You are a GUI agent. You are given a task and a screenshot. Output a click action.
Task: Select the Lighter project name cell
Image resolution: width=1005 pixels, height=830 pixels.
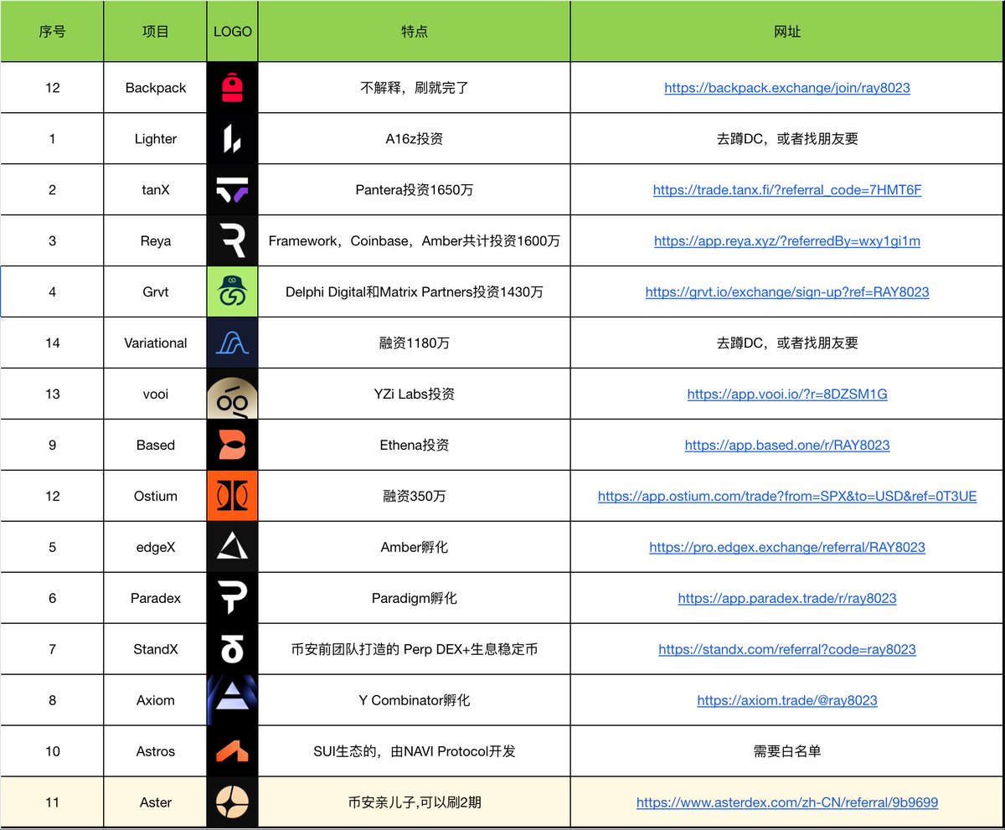pyautogui.click(x=155, y=139)
